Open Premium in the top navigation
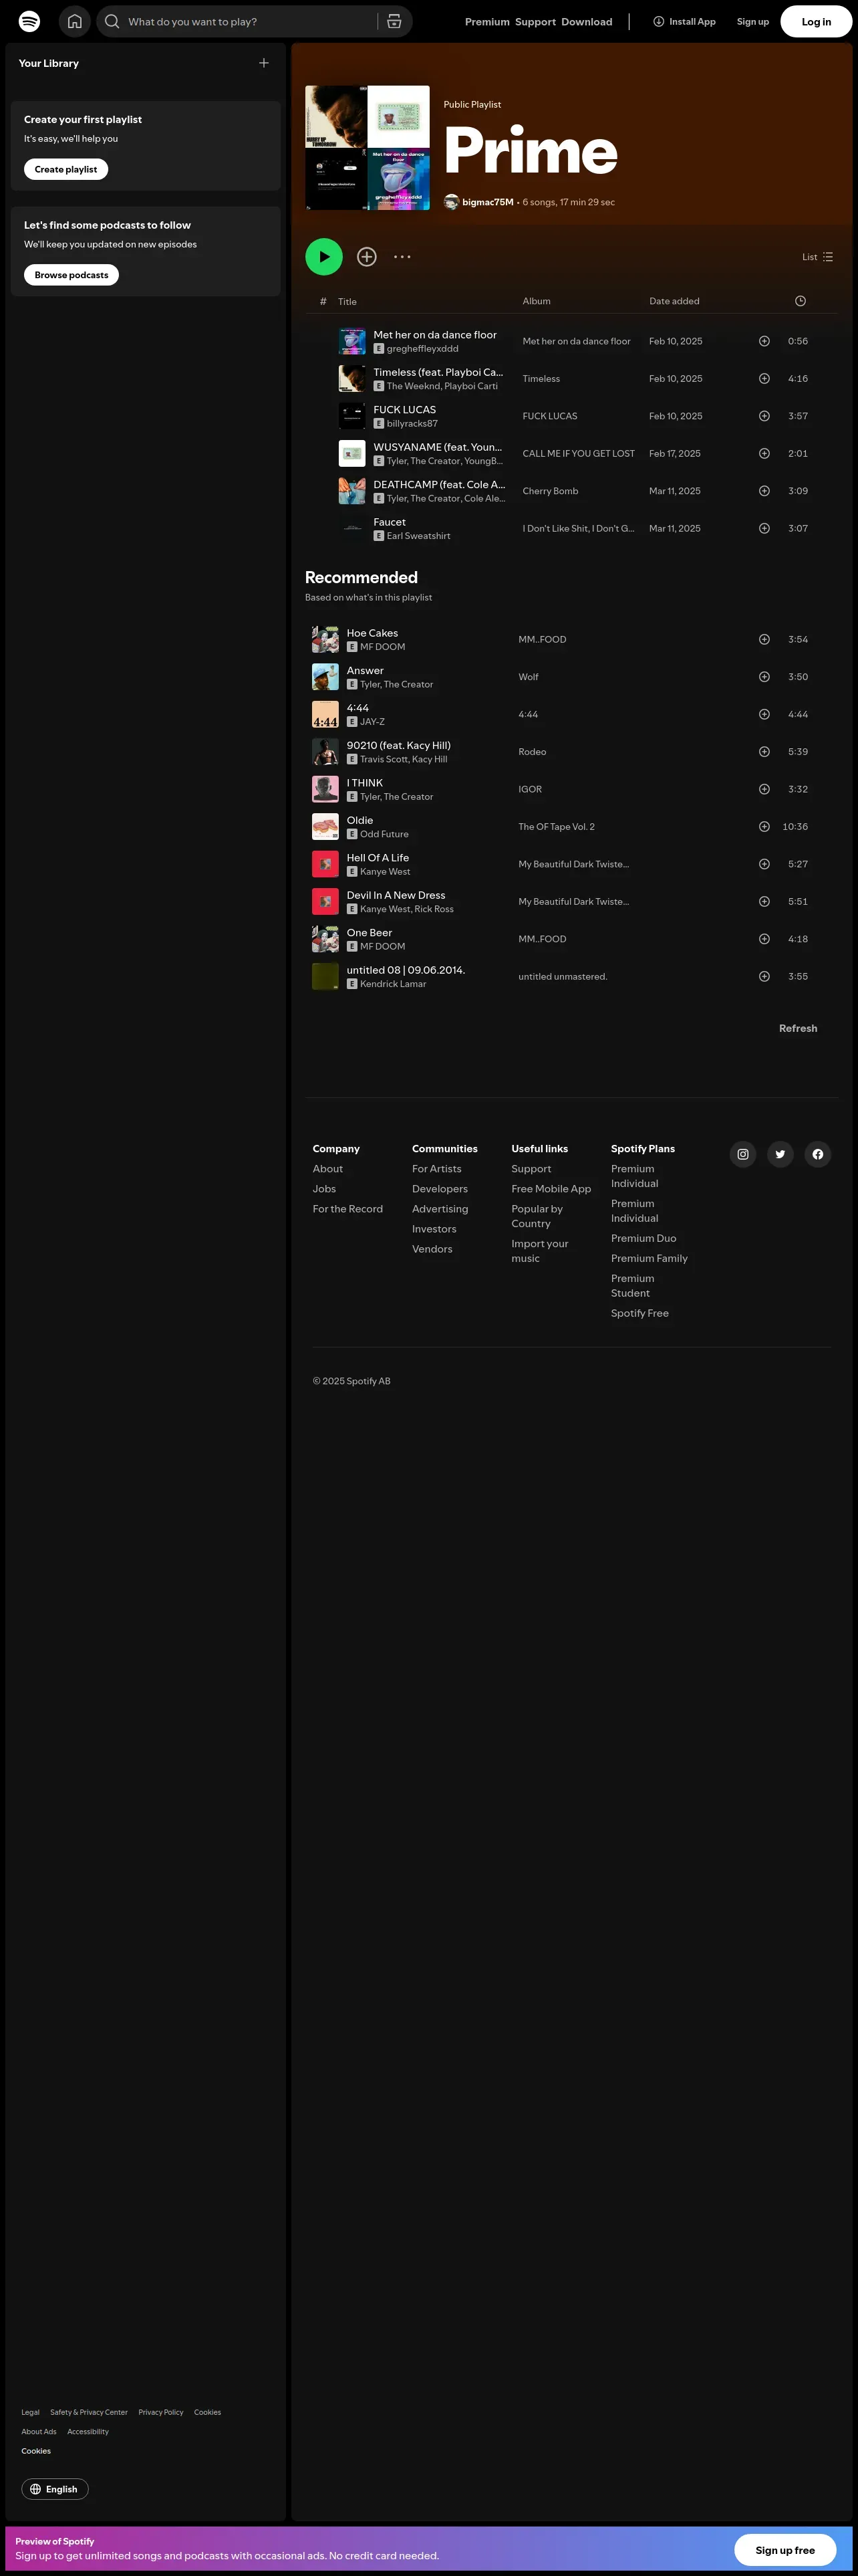Screen dimensions: 858x2576 (486, 22)
